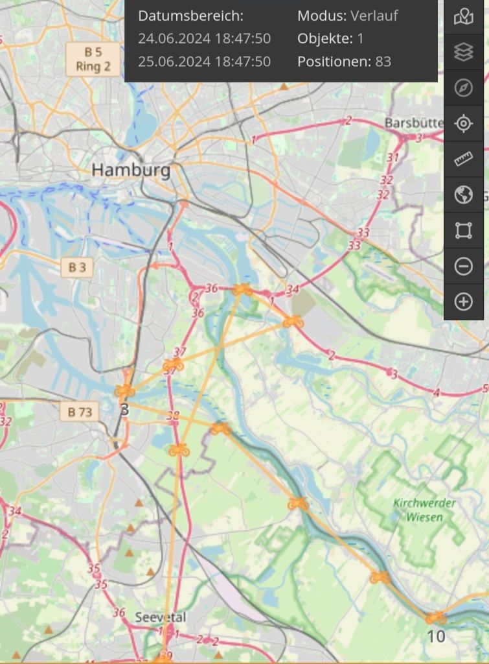Select bike marker numbered 3 near B 73

tap(125, 390)
